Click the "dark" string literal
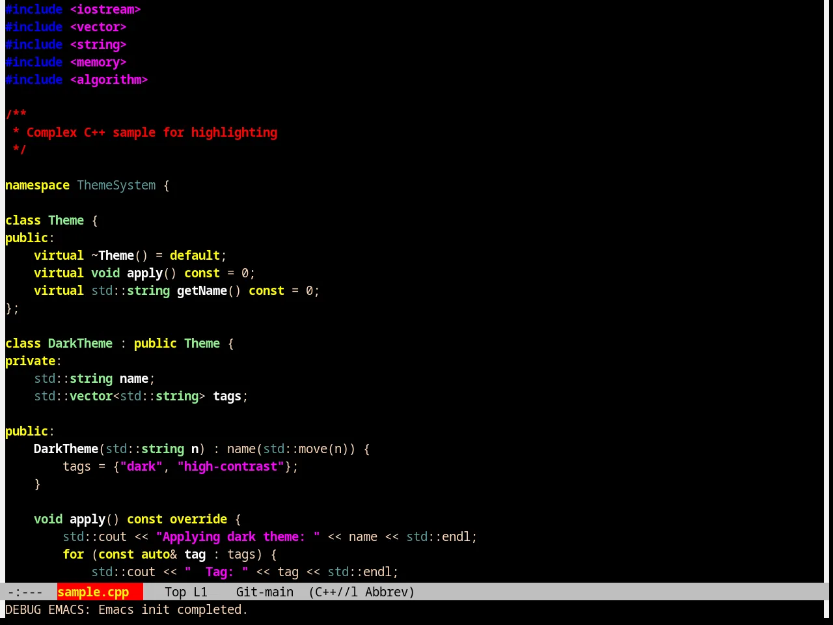Viewport: 833px width, 625px height. [x=141, y=466]
